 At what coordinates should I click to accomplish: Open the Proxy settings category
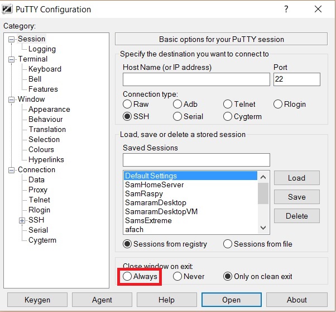38,190
